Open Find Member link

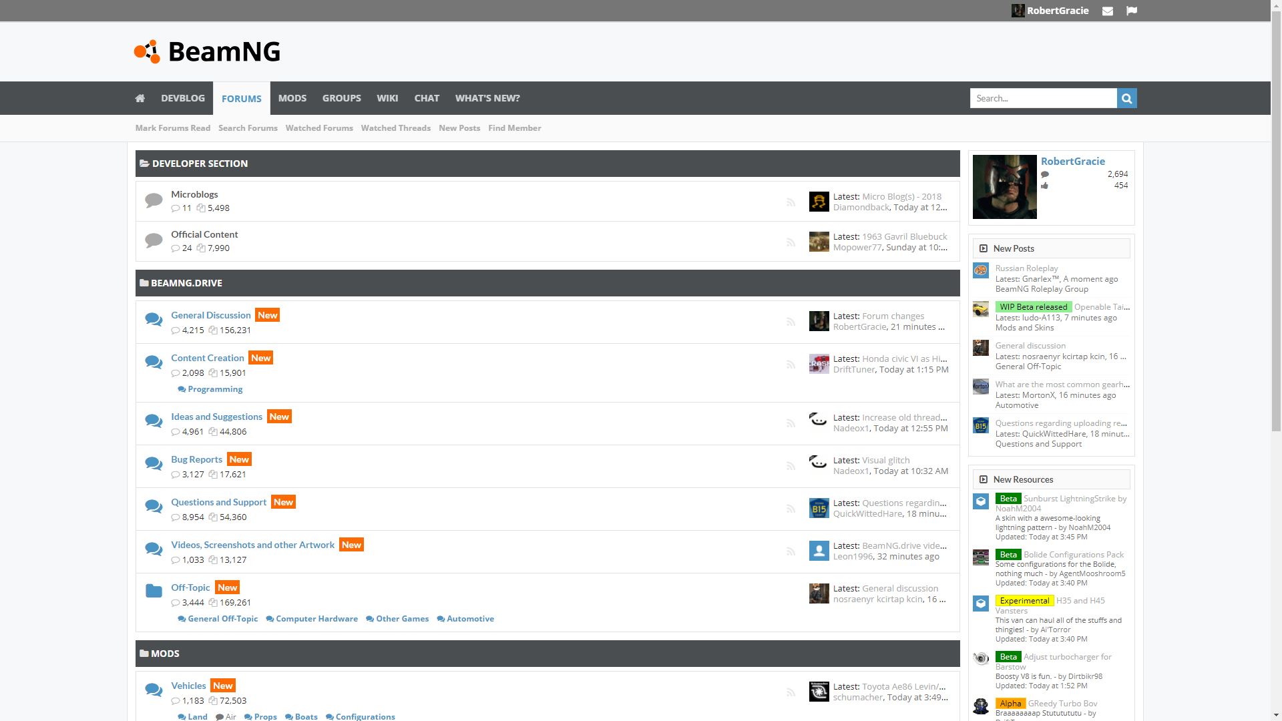(515, 128)
